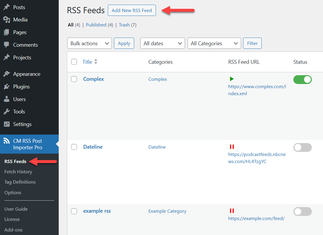The width and height of the screenshot is (323, 235).
Task: Click the red pause icon for Dateline feed
Action: pos(232,147)
